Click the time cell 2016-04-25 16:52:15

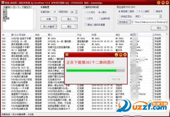click(x=102, y=41)
